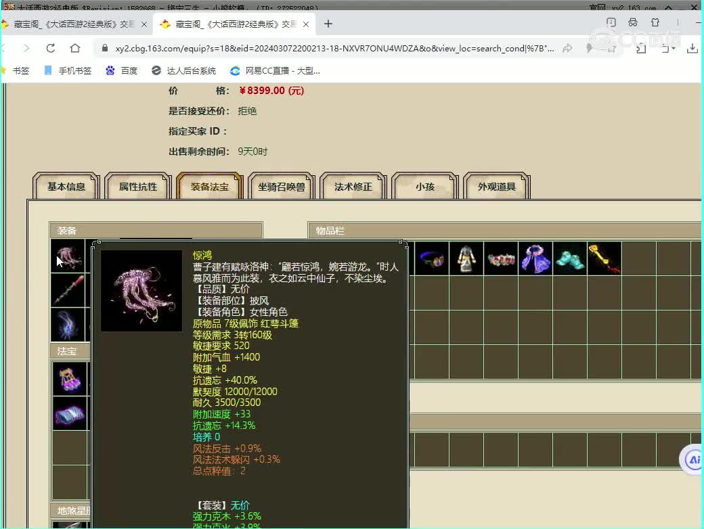
Task: Click the 物品栏 section header
Action: pos(504,231)
